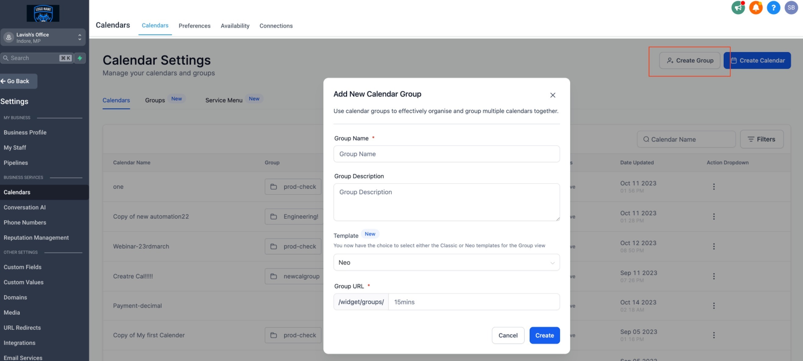Click the green lightning quick actions icon
The image size is (803, 361).
click(80, 58)
